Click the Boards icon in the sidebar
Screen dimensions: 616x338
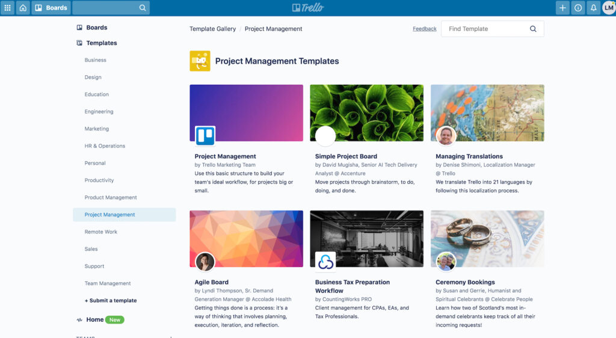point(79,28)
